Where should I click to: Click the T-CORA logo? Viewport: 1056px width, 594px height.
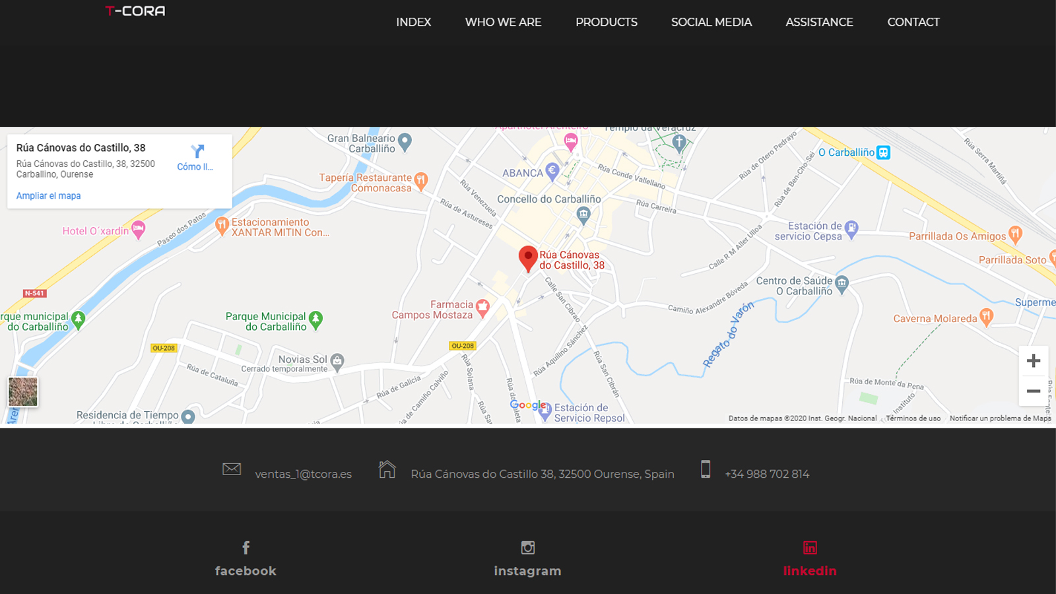tap(135, 11)
